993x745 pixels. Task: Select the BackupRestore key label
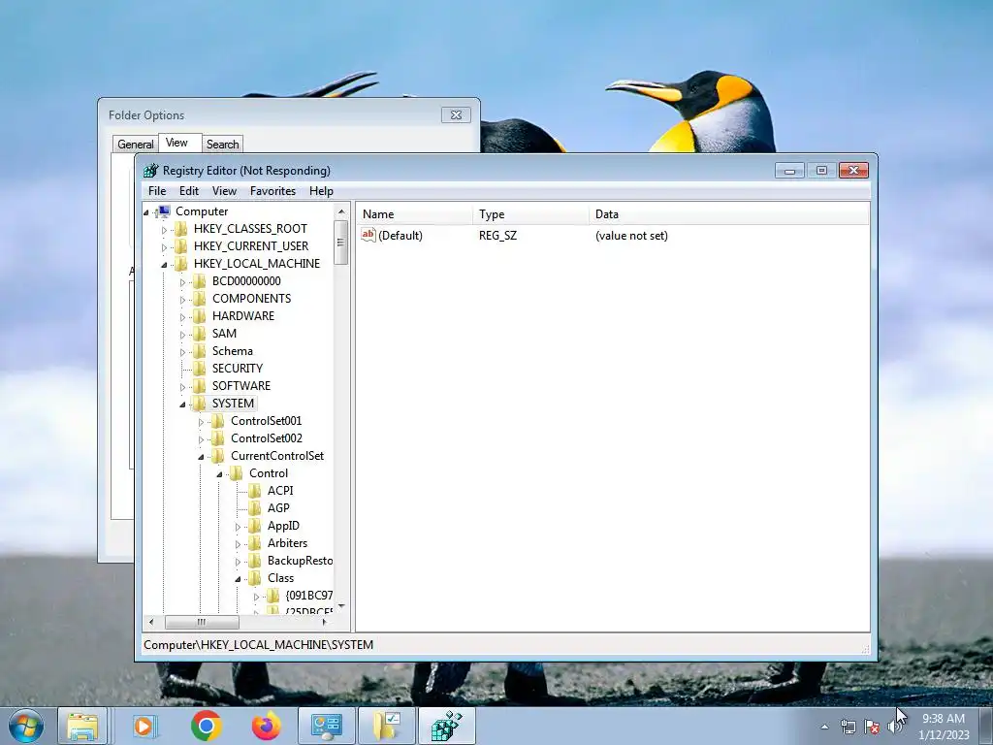click(x=300, y=561)
